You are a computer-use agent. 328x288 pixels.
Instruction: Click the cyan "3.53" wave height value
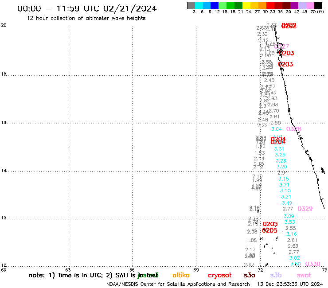tap(290, 222)
